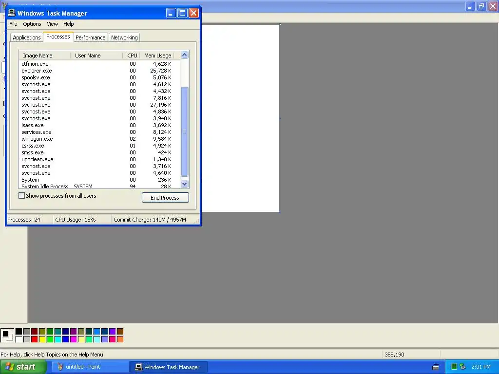This screenshot has width=499, height=374.
Task: Pick the dark purple color swatch in Paint
Action: (73, 331)
